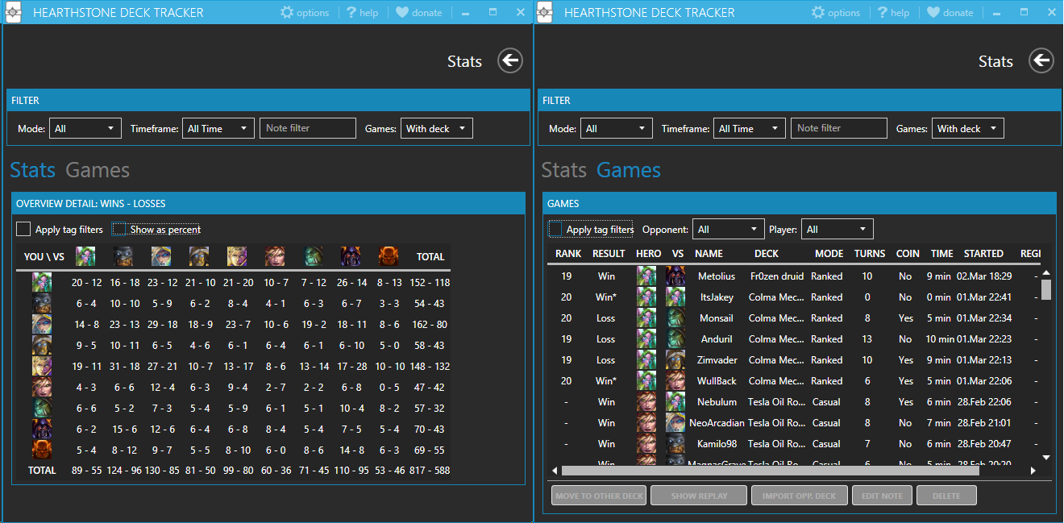
Task: Select the Warlock row portrait beside 6 - 2
Action: (42, 429)
